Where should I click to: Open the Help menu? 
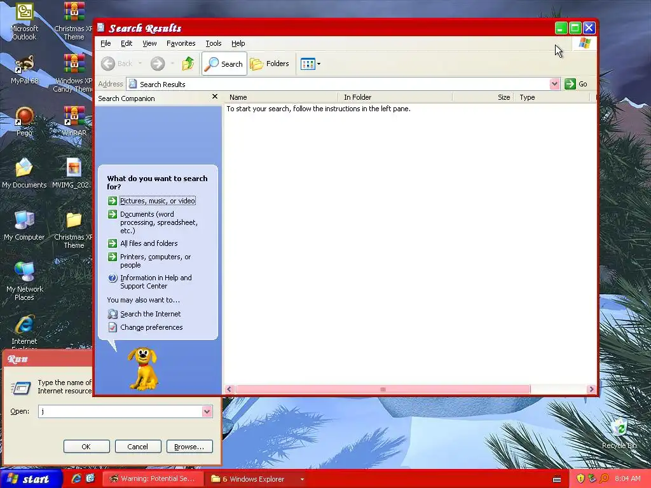(x=238, y=43)
